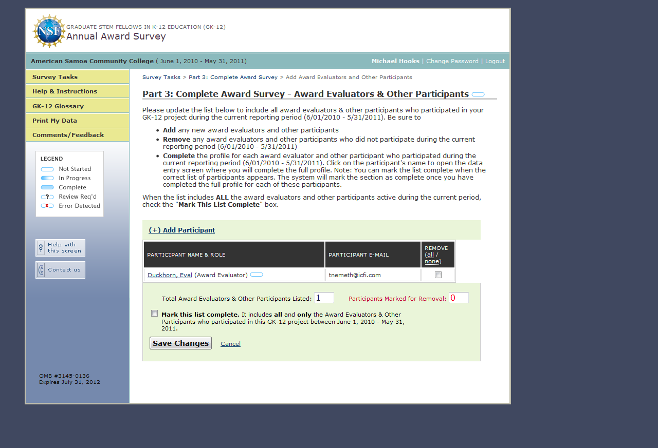Screen dimensions: 658x448
Task: Open the Survey Tasks menu item
Action: pyautogui.click(x=55, y=77)
